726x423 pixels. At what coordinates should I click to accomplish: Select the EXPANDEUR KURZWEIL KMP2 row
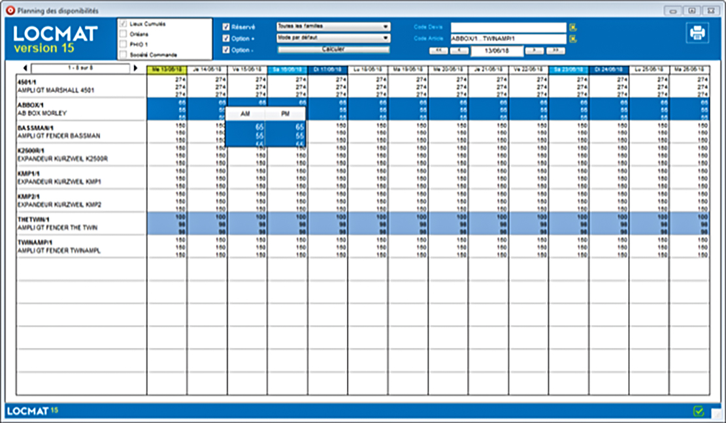coord(82,200)
